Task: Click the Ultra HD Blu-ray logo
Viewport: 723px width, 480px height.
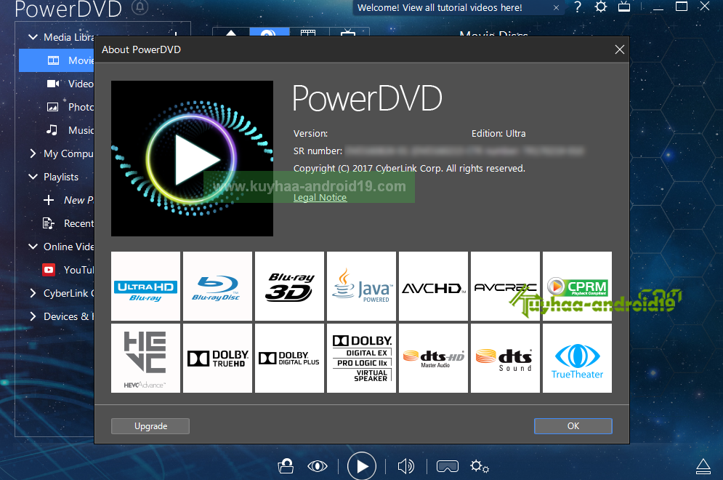Action: point(146,286)
